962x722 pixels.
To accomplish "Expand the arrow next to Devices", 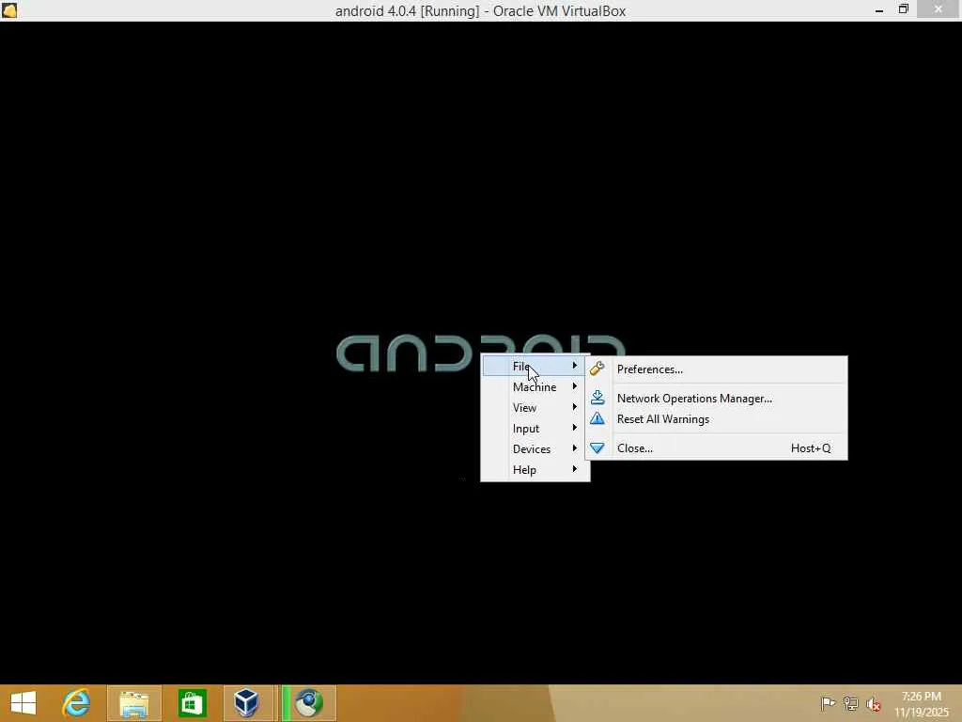I will [575, 448].
